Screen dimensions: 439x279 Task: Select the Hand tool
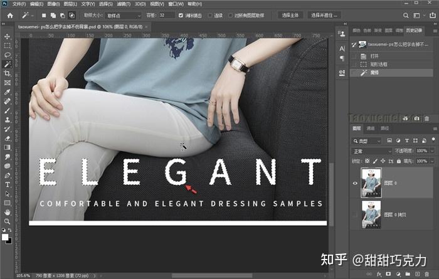point(8,212)
